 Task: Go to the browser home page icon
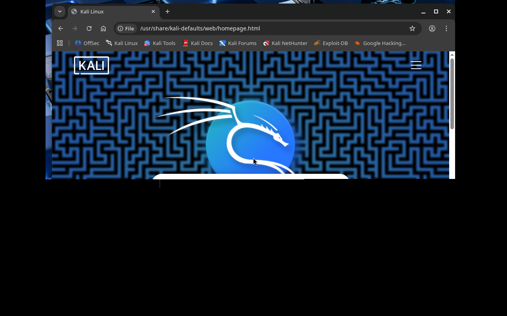point(103,28)
